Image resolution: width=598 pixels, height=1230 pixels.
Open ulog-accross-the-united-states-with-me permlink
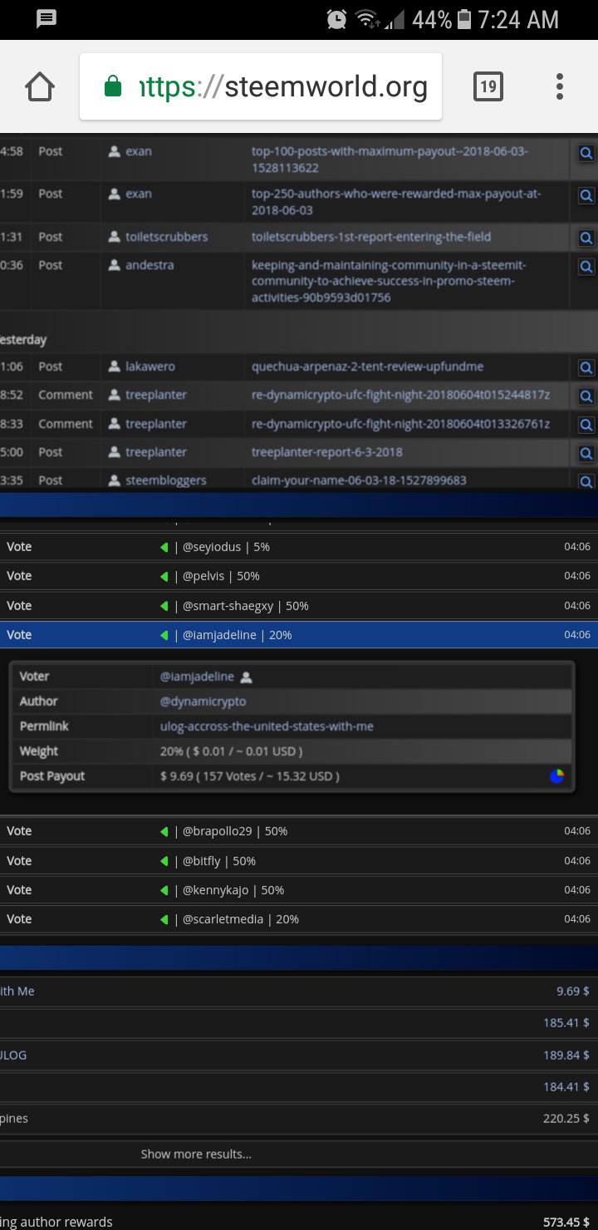(x=267, y=726)
